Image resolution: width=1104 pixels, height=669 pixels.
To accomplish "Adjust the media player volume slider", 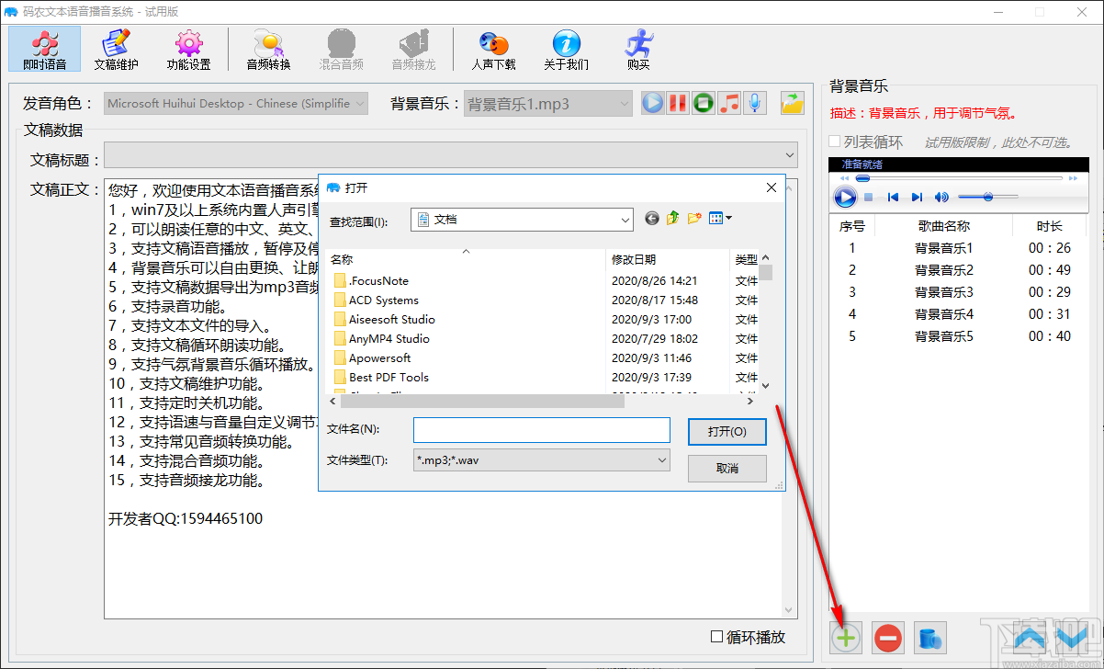I will 987,197.
